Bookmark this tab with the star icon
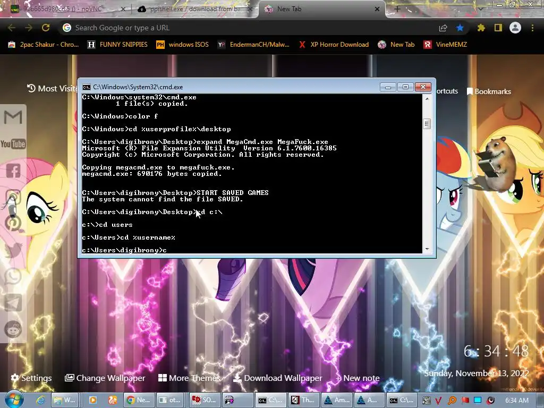544x408 pixels. tap(460, 28)
